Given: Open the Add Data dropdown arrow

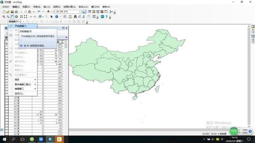Looking at the screenshot, I should [x=51, y=12].
